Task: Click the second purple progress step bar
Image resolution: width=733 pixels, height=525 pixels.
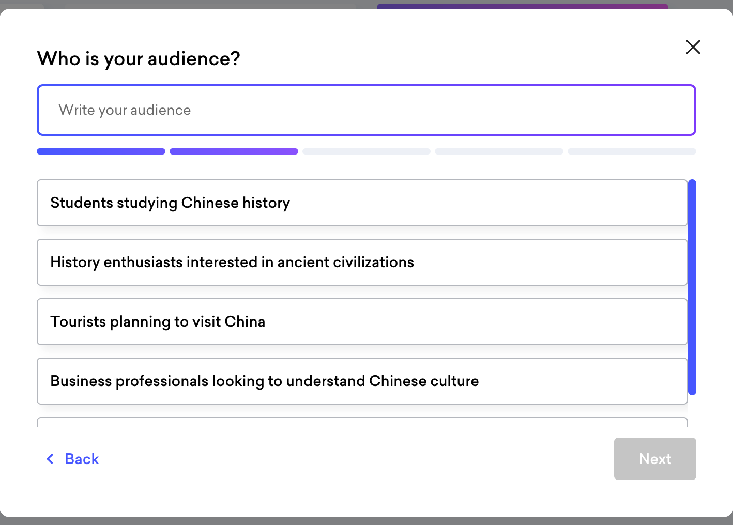Action: tap(234, 151)
